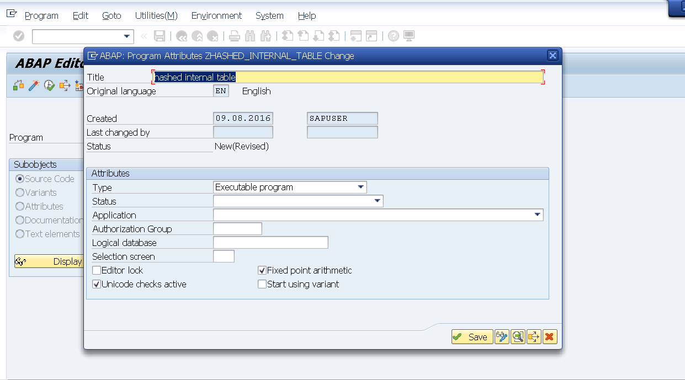Enable Start using variant
Viewport: 685px width, 380px height.
point(262,284)
